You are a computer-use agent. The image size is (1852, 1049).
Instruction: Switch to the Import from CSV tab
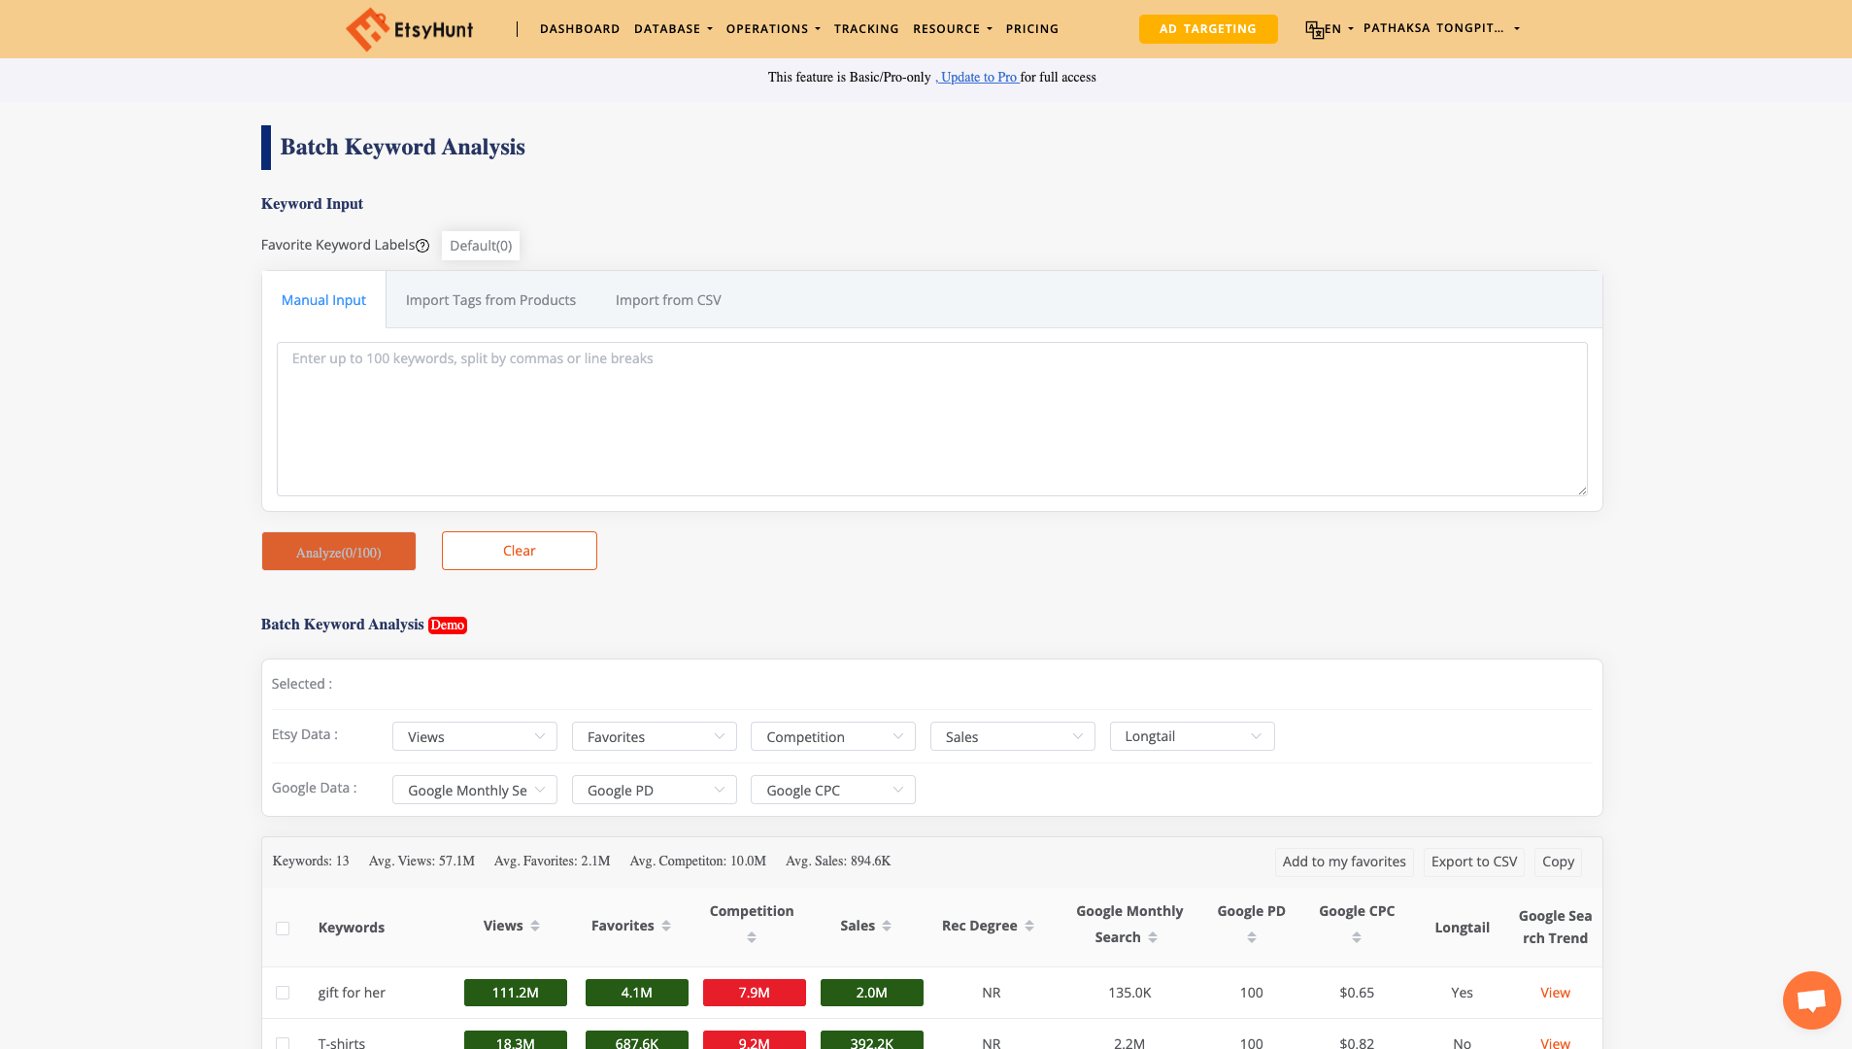(667, 299)
